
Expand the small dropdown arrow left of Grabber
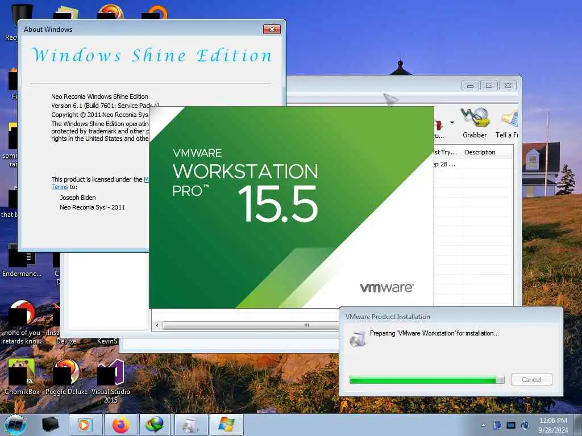tap(452, 123)
